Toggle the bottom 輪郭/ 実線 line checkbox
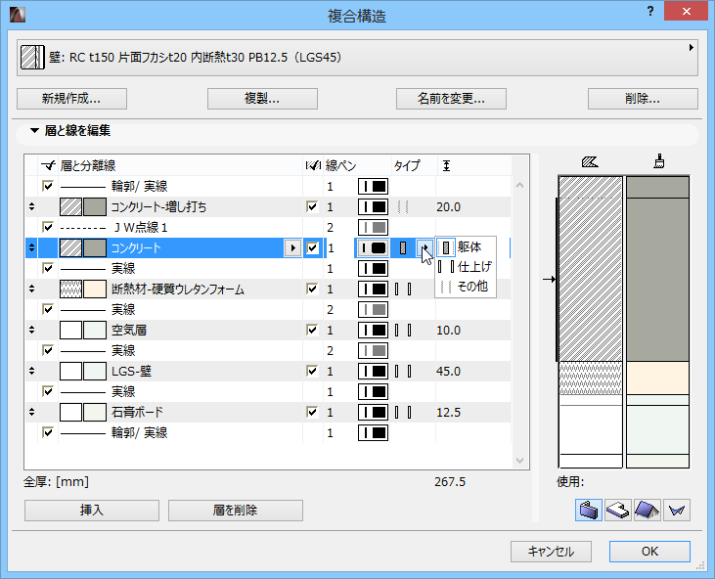This screenshot has width=715, height=579. point(47,432)
